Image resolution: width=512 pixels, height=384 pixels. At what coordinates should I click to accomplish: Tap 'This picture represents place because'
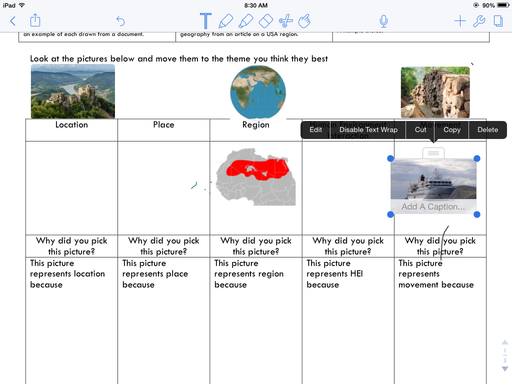(x=155, y=273)
